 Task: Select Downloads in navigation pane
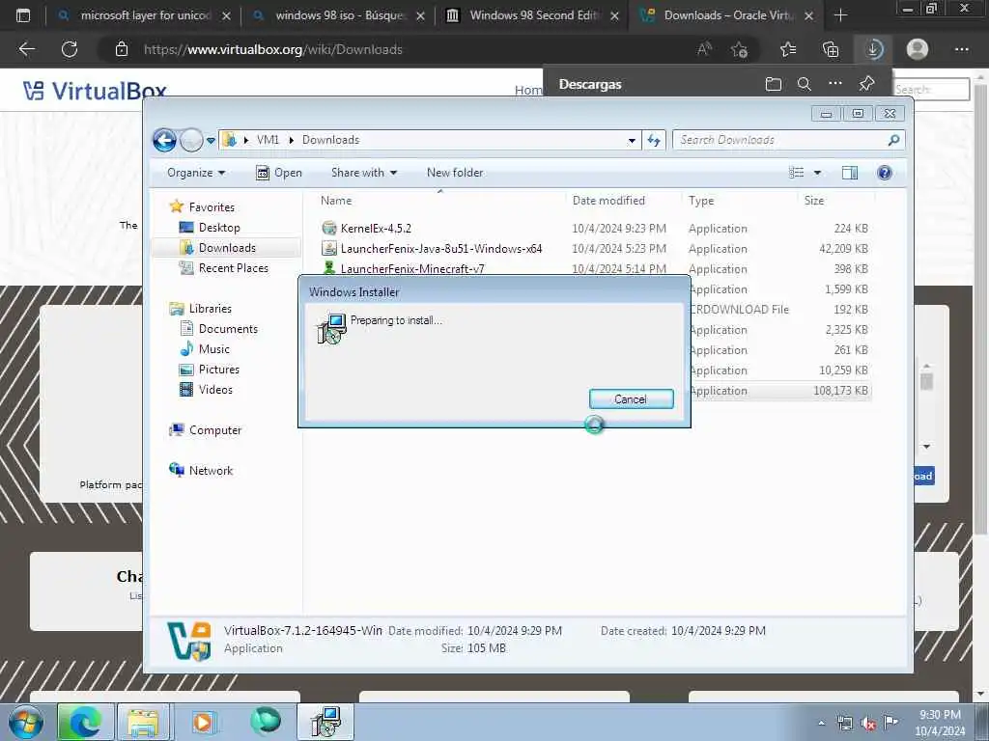227,248
